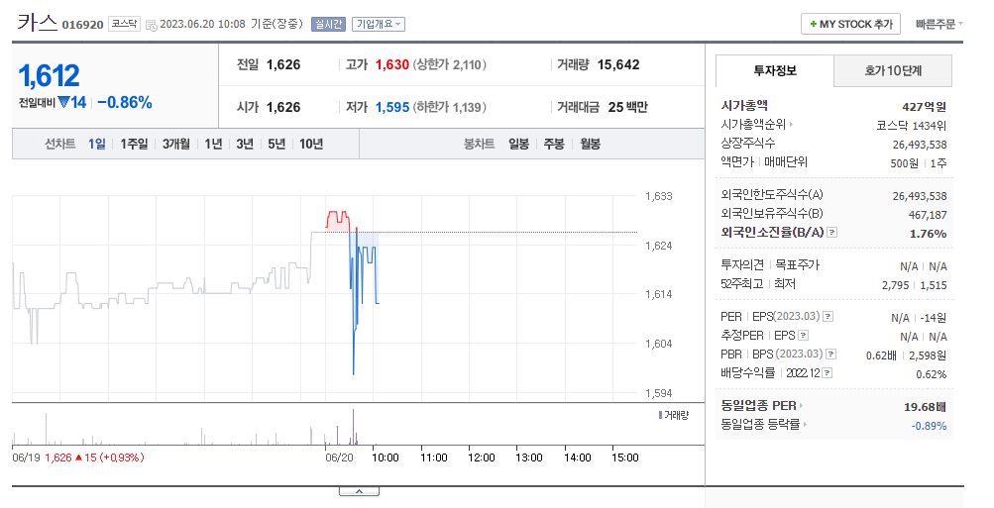
Task: Select the 5년 line chart period
Action: pyautogui.click(x=276, y=144)
